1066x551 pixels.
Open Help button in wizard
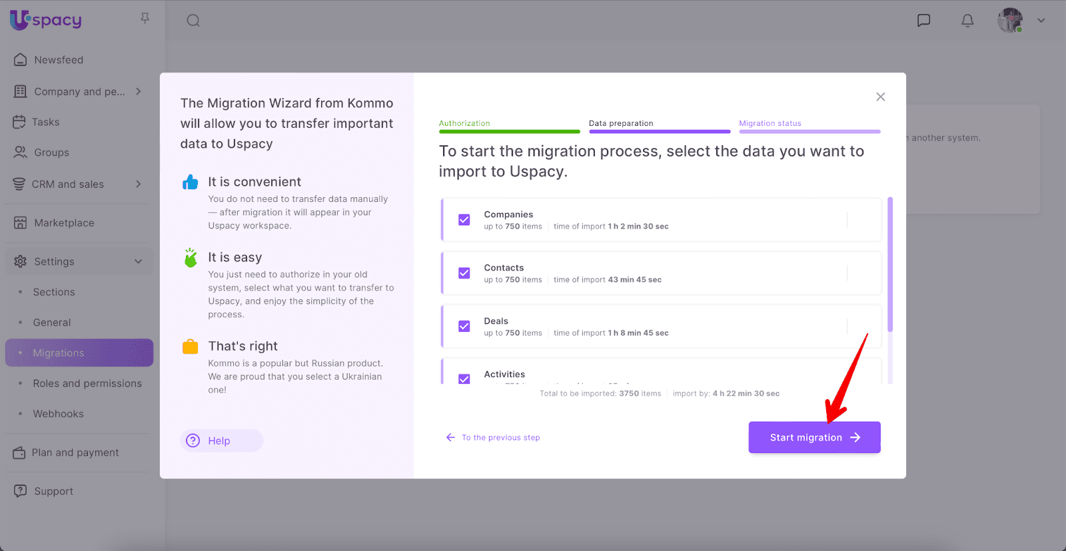tap(222, 440)
